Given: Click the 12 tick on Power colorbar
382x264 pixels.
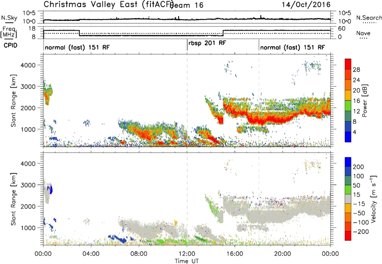Looking at the screenshot, I should [356, 112].
